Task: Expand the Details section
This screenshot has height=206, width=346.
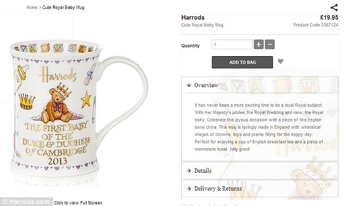Action: 260,171
